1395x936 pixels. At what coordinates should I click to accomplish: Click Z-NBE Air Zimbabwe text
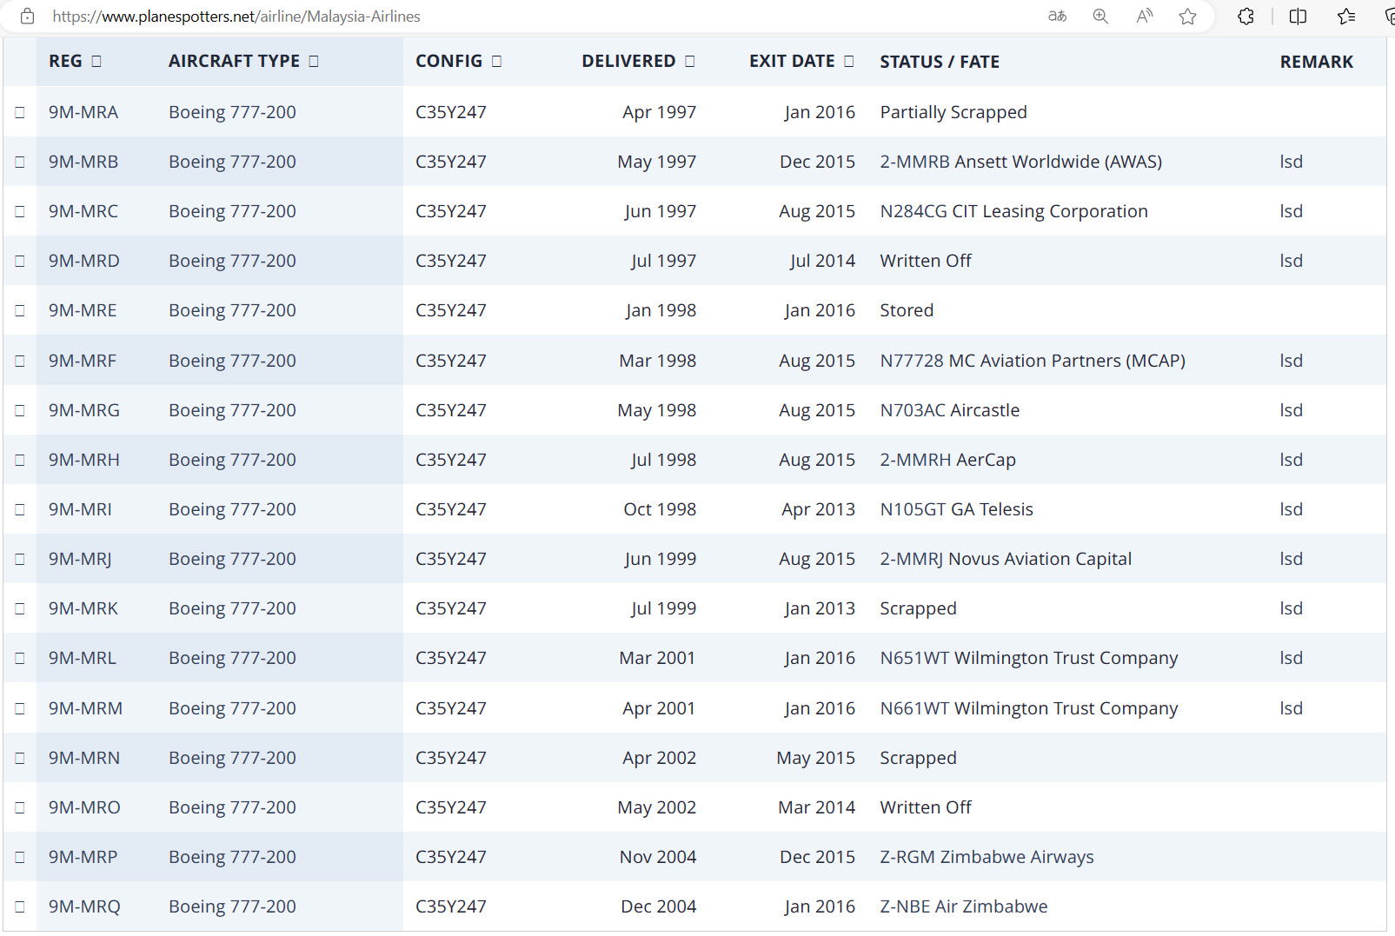coord(964,906)
